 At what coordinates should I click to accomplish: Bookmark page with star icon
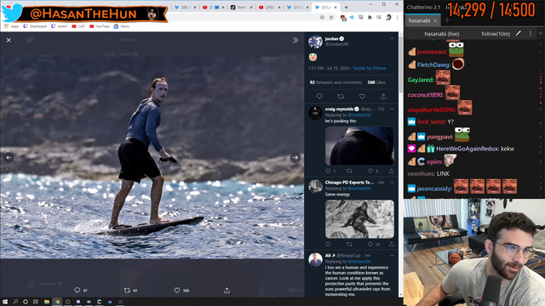(331, 17)
